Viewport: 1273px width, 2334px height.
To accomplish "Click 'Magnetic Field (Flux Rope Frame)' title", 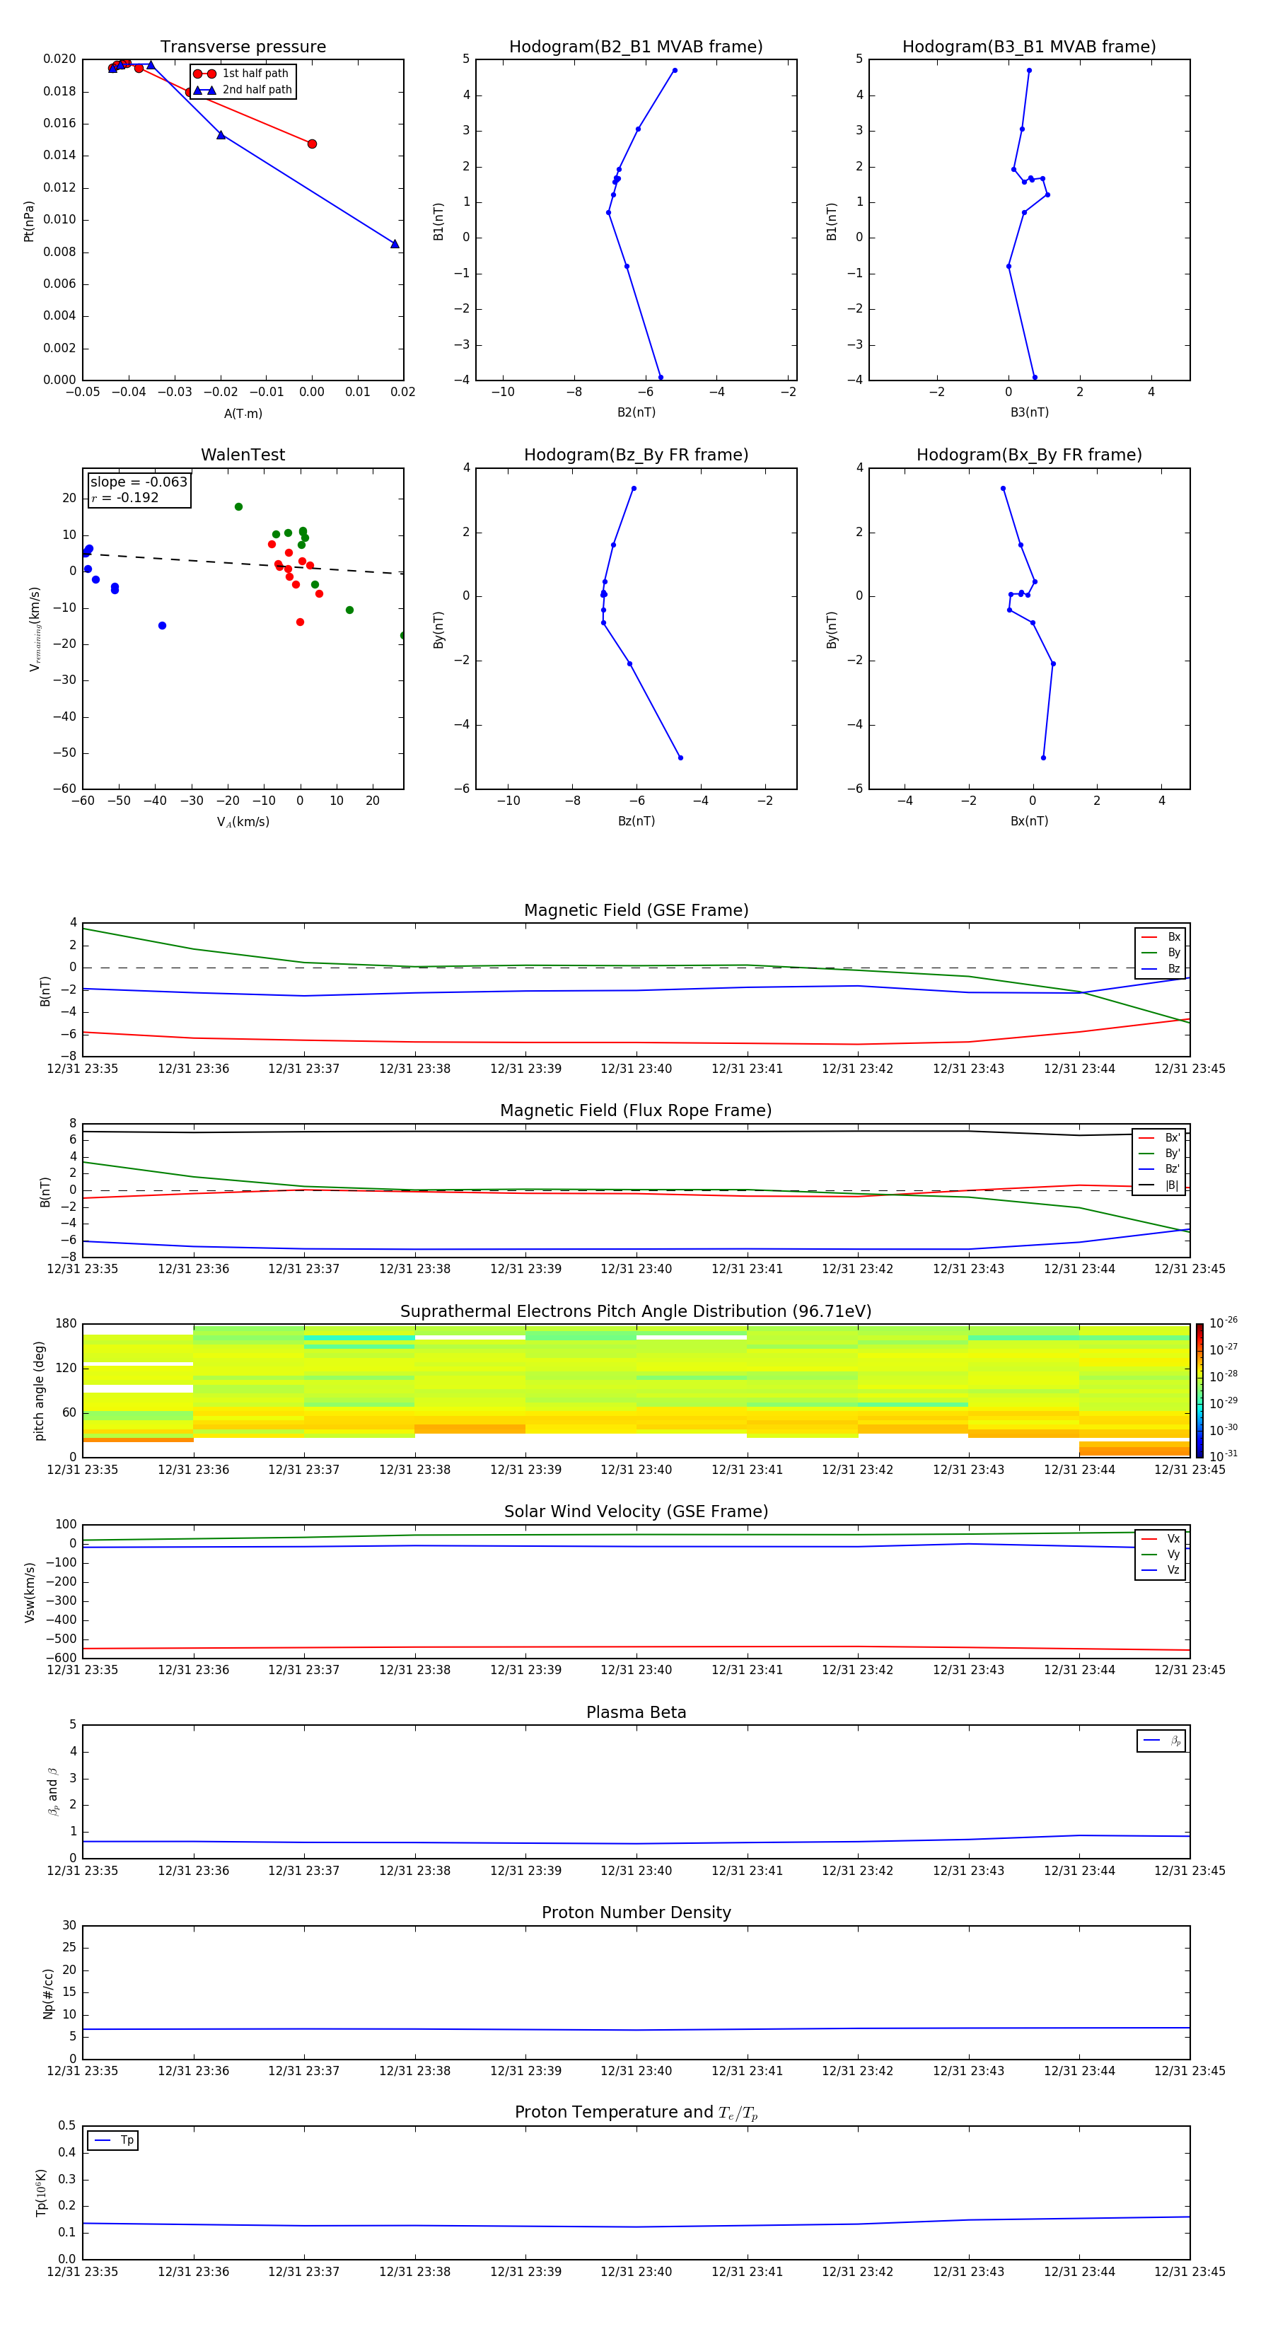I will [636, 1111].
